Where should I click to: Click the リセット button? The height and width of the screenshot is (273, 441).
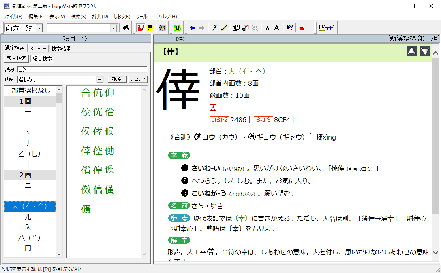click(x=138, y=79)
